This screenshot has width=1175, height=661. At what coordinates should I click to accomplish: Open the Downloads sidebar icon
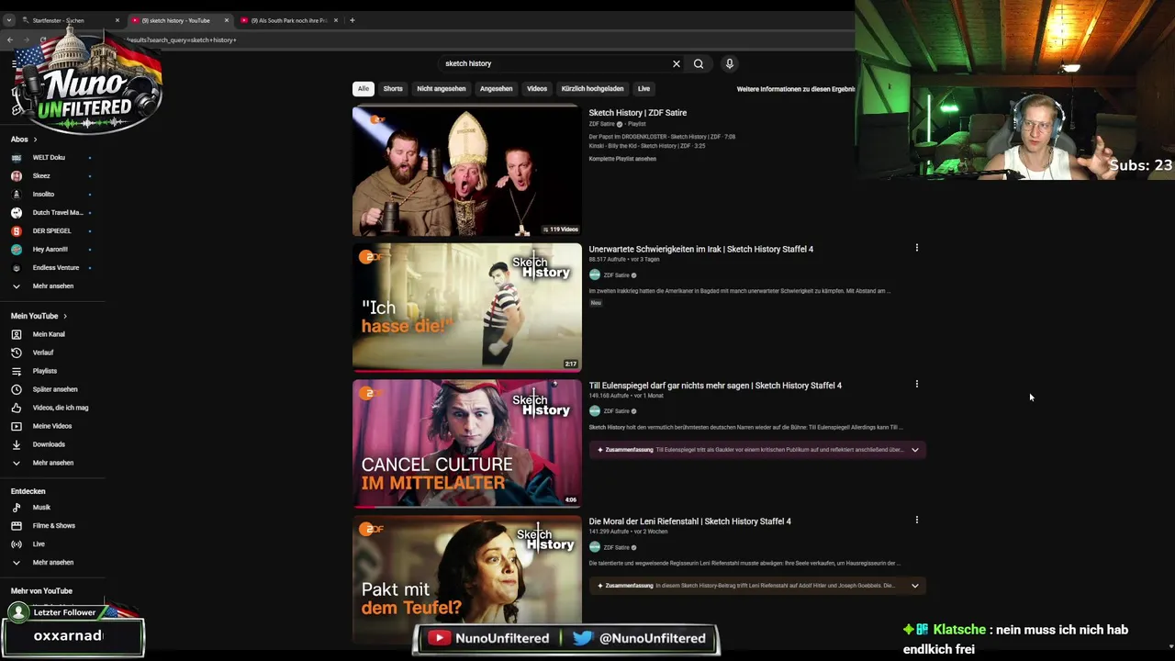click(16, 444)
